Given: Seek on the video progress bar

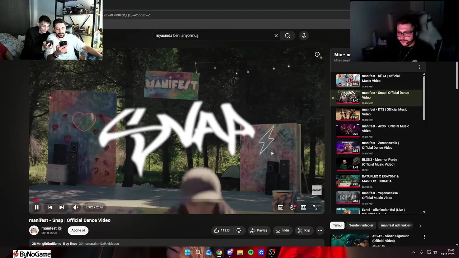Looking at the screenshot, I should (177, 200).
